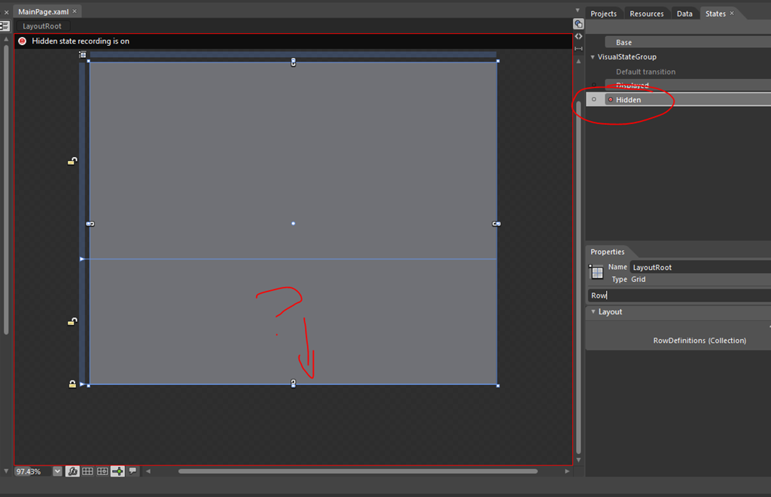Image resolution: width=771 pixels, height=497 pixels.
Task: Click the artboard scroll up arrow at right
Action: tap(578, 62)
